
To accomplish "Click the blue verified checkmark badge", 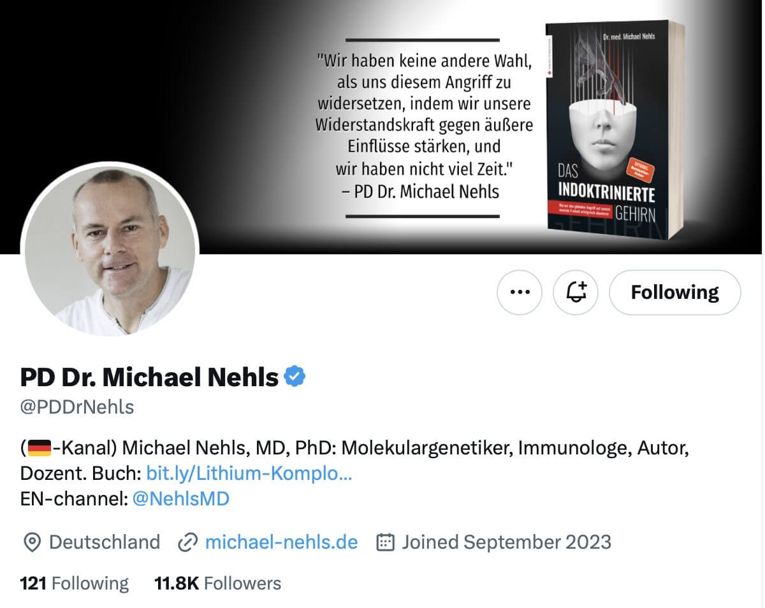I will [295, 377].
